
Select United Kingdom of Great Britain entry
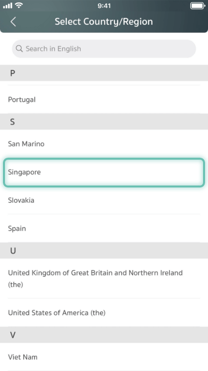point(104,278)
